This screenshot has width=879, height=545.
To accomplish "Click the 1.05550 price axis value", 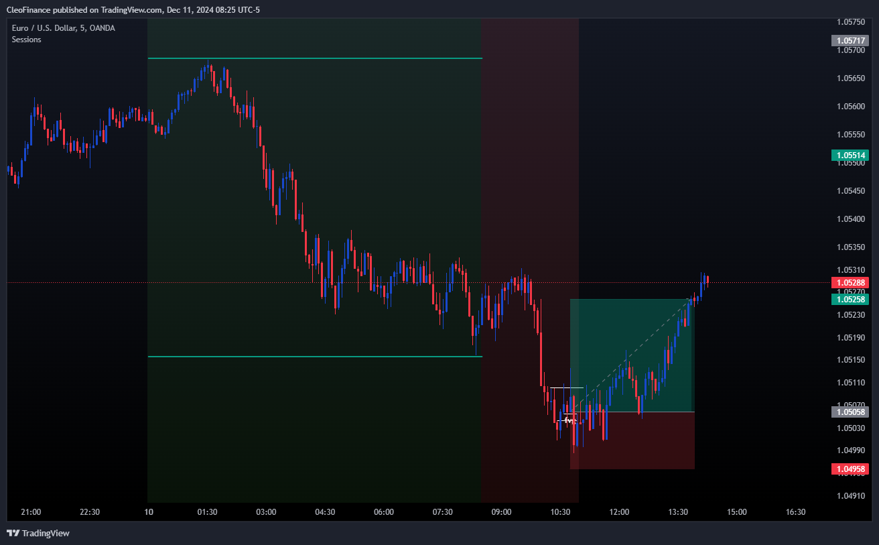I will tap(851, 135).
